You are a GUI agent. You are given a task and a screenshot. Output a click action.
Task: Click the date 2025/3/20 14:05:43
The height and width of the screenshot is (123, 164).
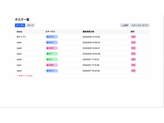pos(91,43)
